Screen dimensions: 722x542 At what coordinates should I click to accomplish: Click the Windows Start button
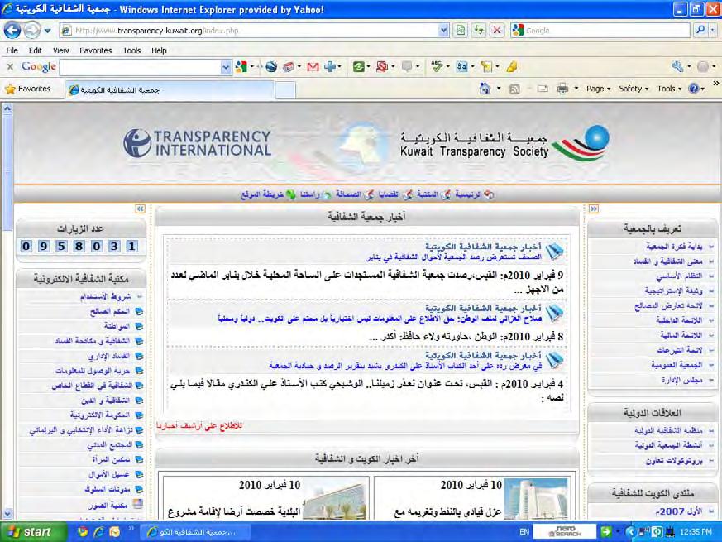pos(33,532)
